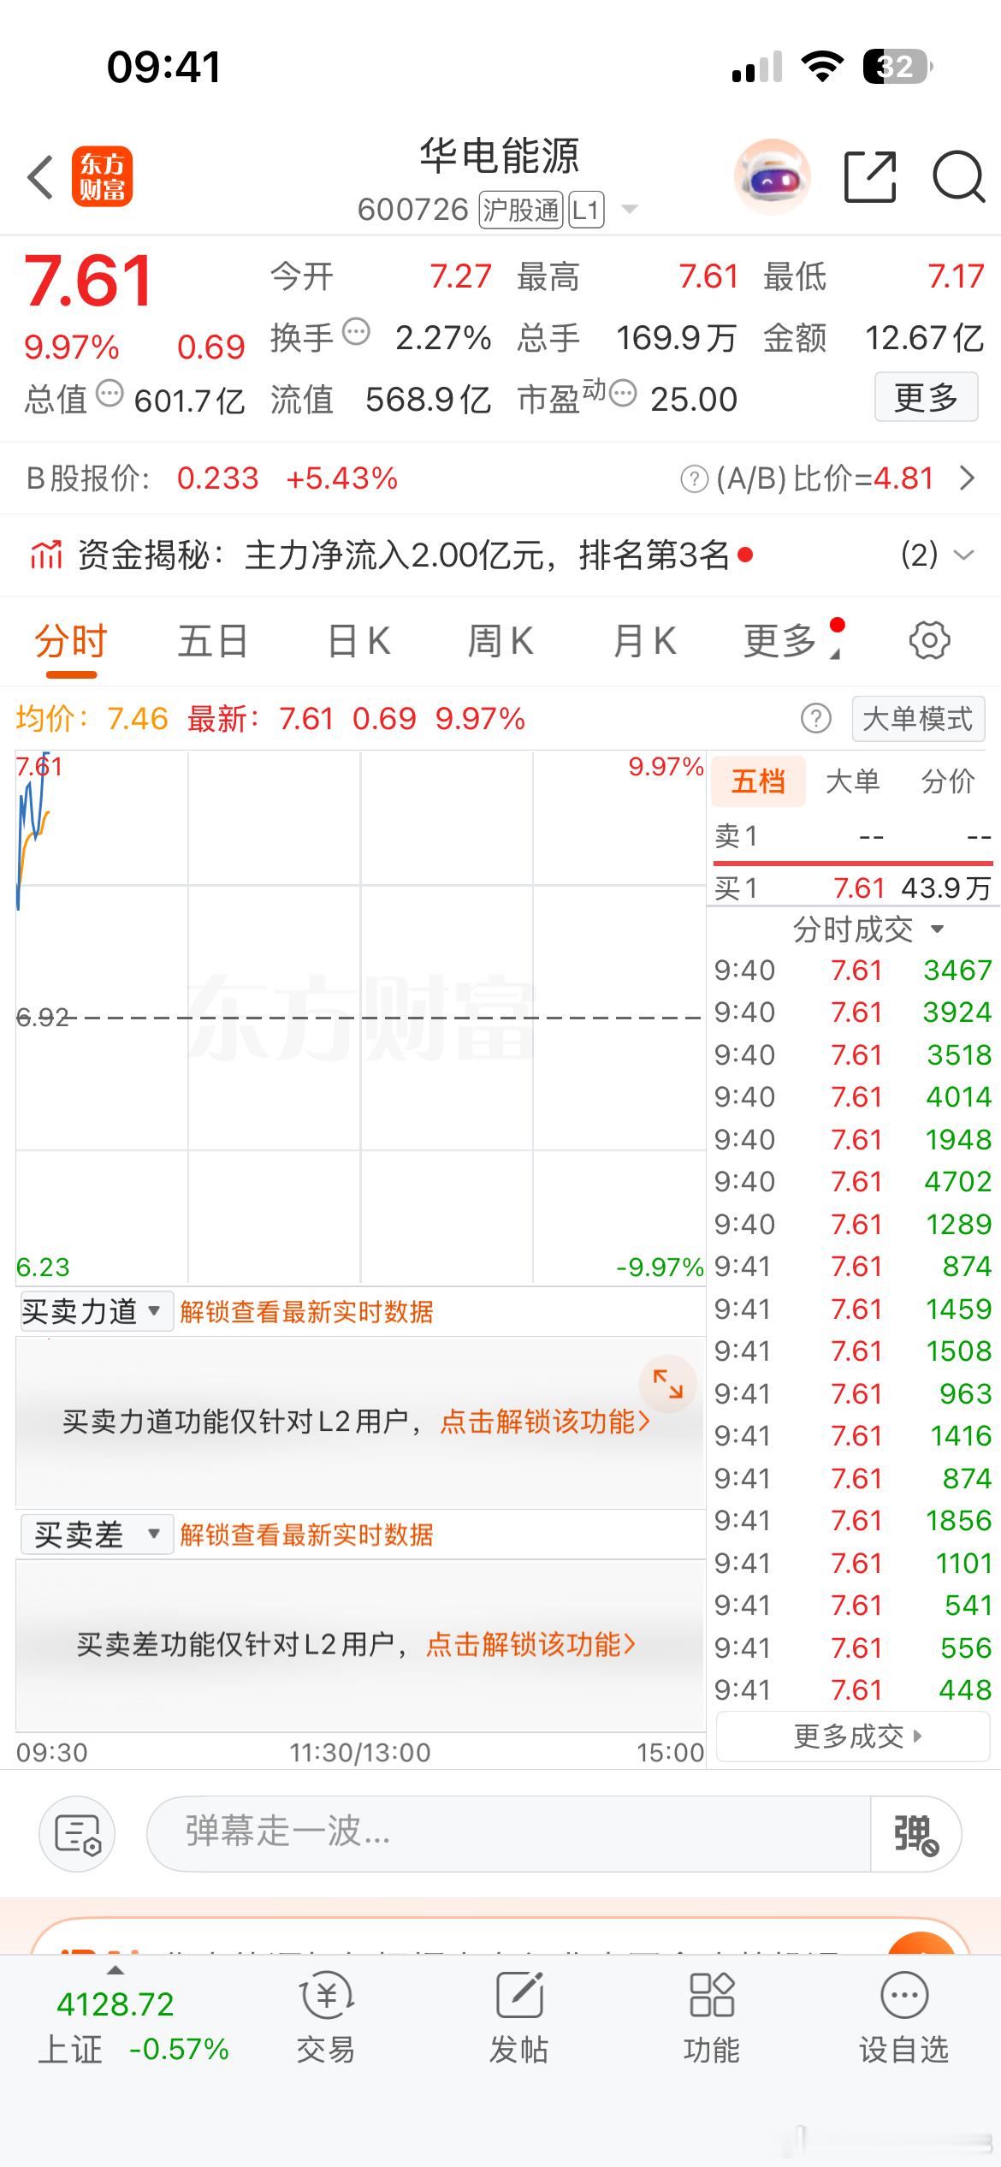Screen dimensions: 1001x2167
Task: Tap the intraday price chart
Action: tap(360, 1017)
